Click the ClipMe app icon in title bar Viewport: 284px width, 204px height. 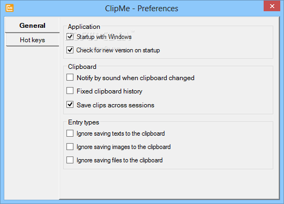(10, 8)
